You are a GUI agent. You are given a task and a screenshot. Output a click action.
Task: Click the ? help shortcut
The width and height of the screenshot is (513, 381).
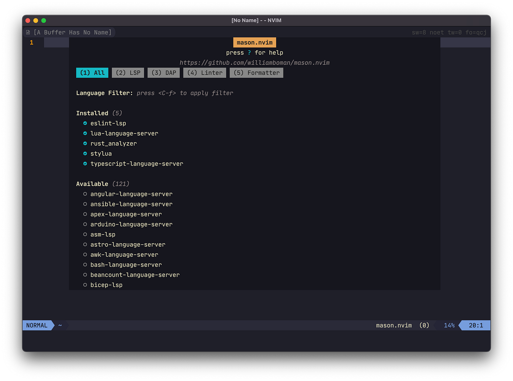click(x=249, y=52)
